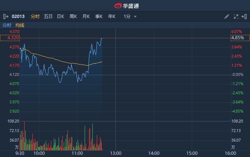Click the fullscreen expand icon
250x157 pixels.
(236, 17)
